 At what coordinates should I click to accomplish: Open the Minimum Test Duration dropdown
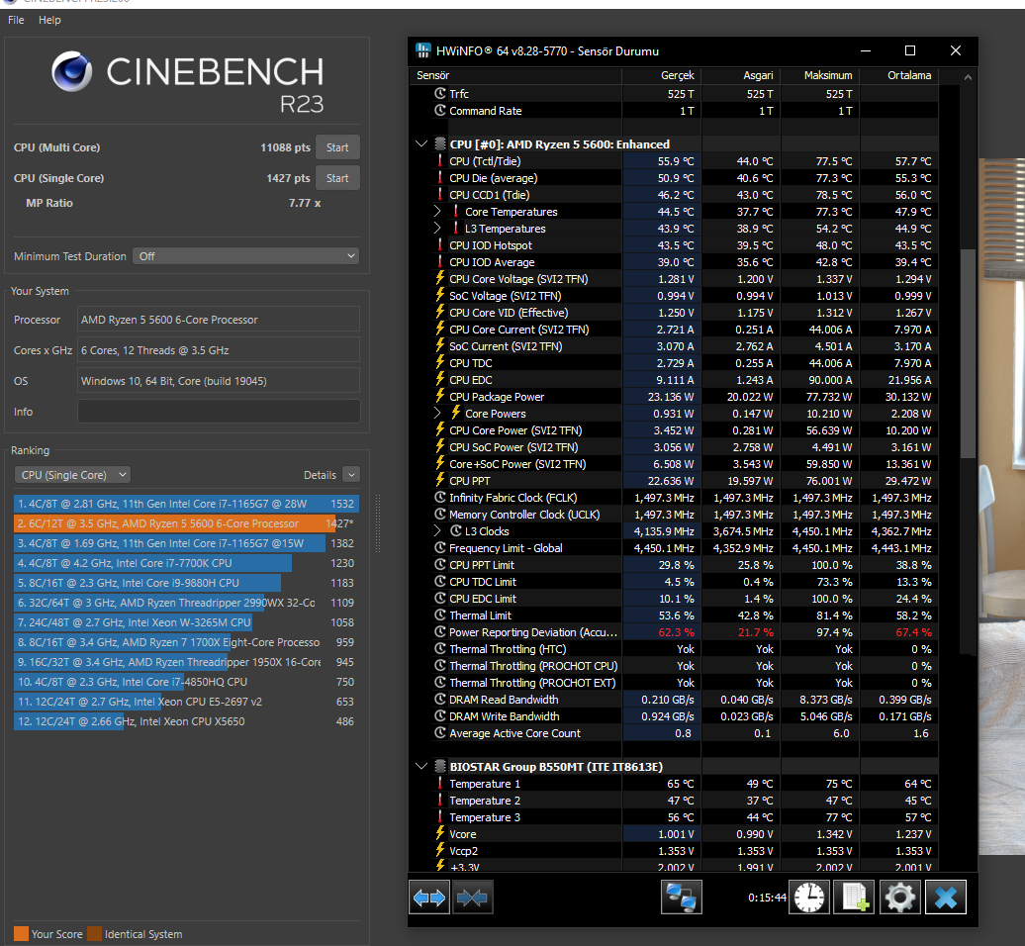pos(246,255)
